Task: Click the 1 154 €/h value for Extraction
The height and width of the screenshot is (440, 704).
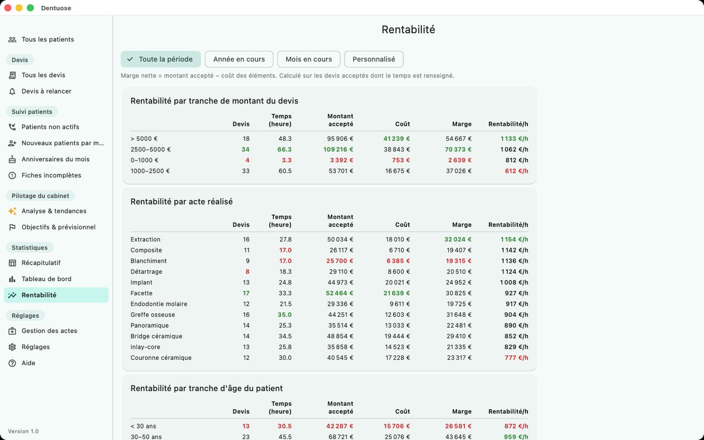Action: [514, 240]
